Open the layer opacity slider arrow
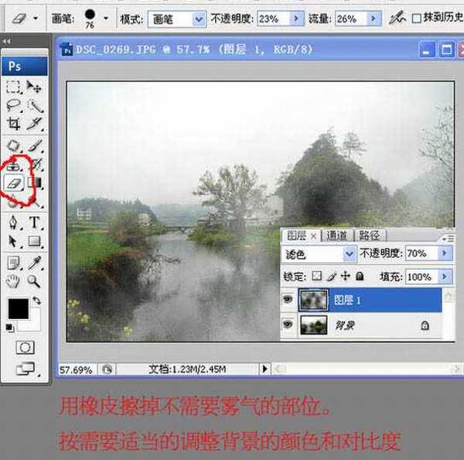Viewport: 464px width, 460px height. (x=445, y=253)
